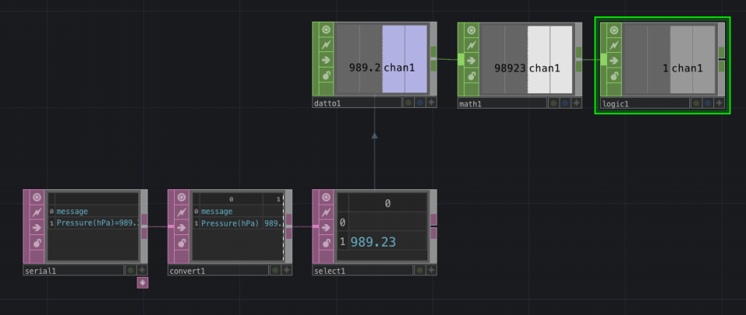Click the light purple chan1 viewer in datto1
This screenshot has height=315, width=746.
404,59
